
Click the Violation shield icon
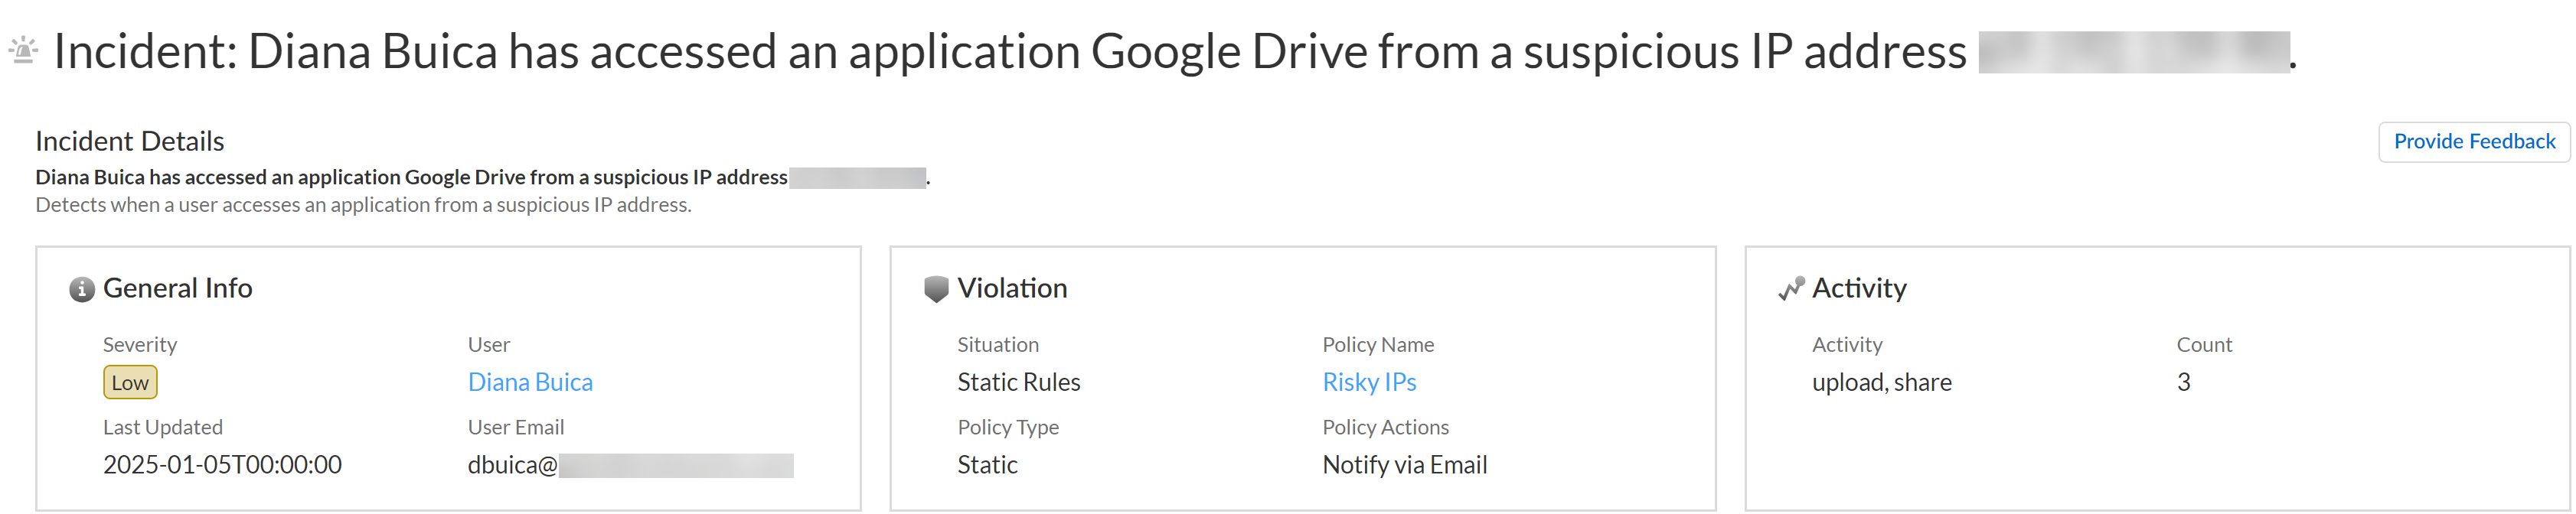tap(936, 289)
